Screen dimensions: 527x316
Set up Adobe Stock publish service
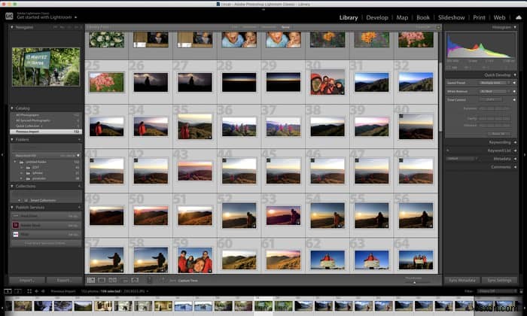pyautogui.click(x=45, y=225)
